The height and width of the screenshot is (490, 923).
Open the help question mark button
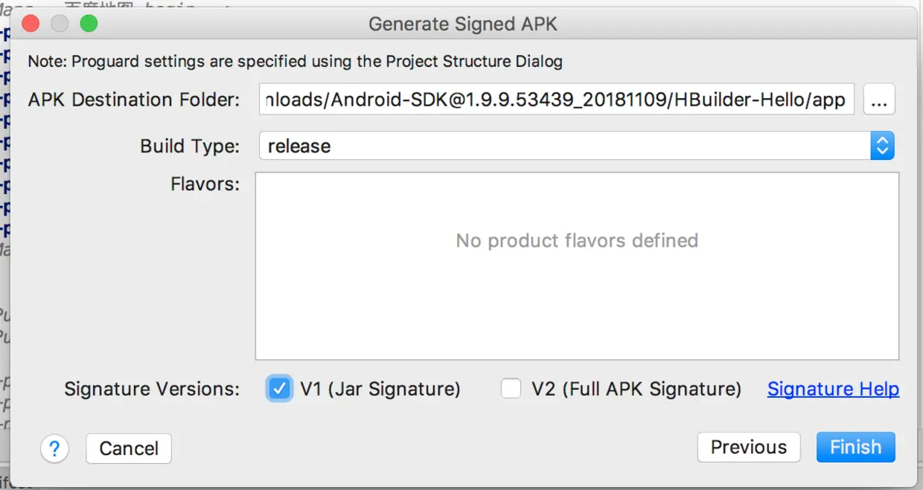[54, 448]
